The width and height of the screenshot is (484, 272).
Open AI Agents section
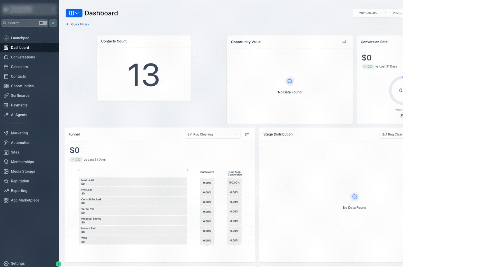19,115
